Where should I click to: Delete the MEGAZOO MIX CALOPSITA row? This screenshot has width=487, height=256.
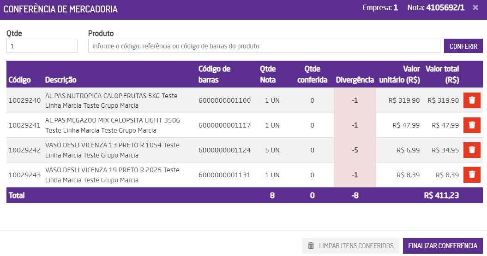(472, 125)
